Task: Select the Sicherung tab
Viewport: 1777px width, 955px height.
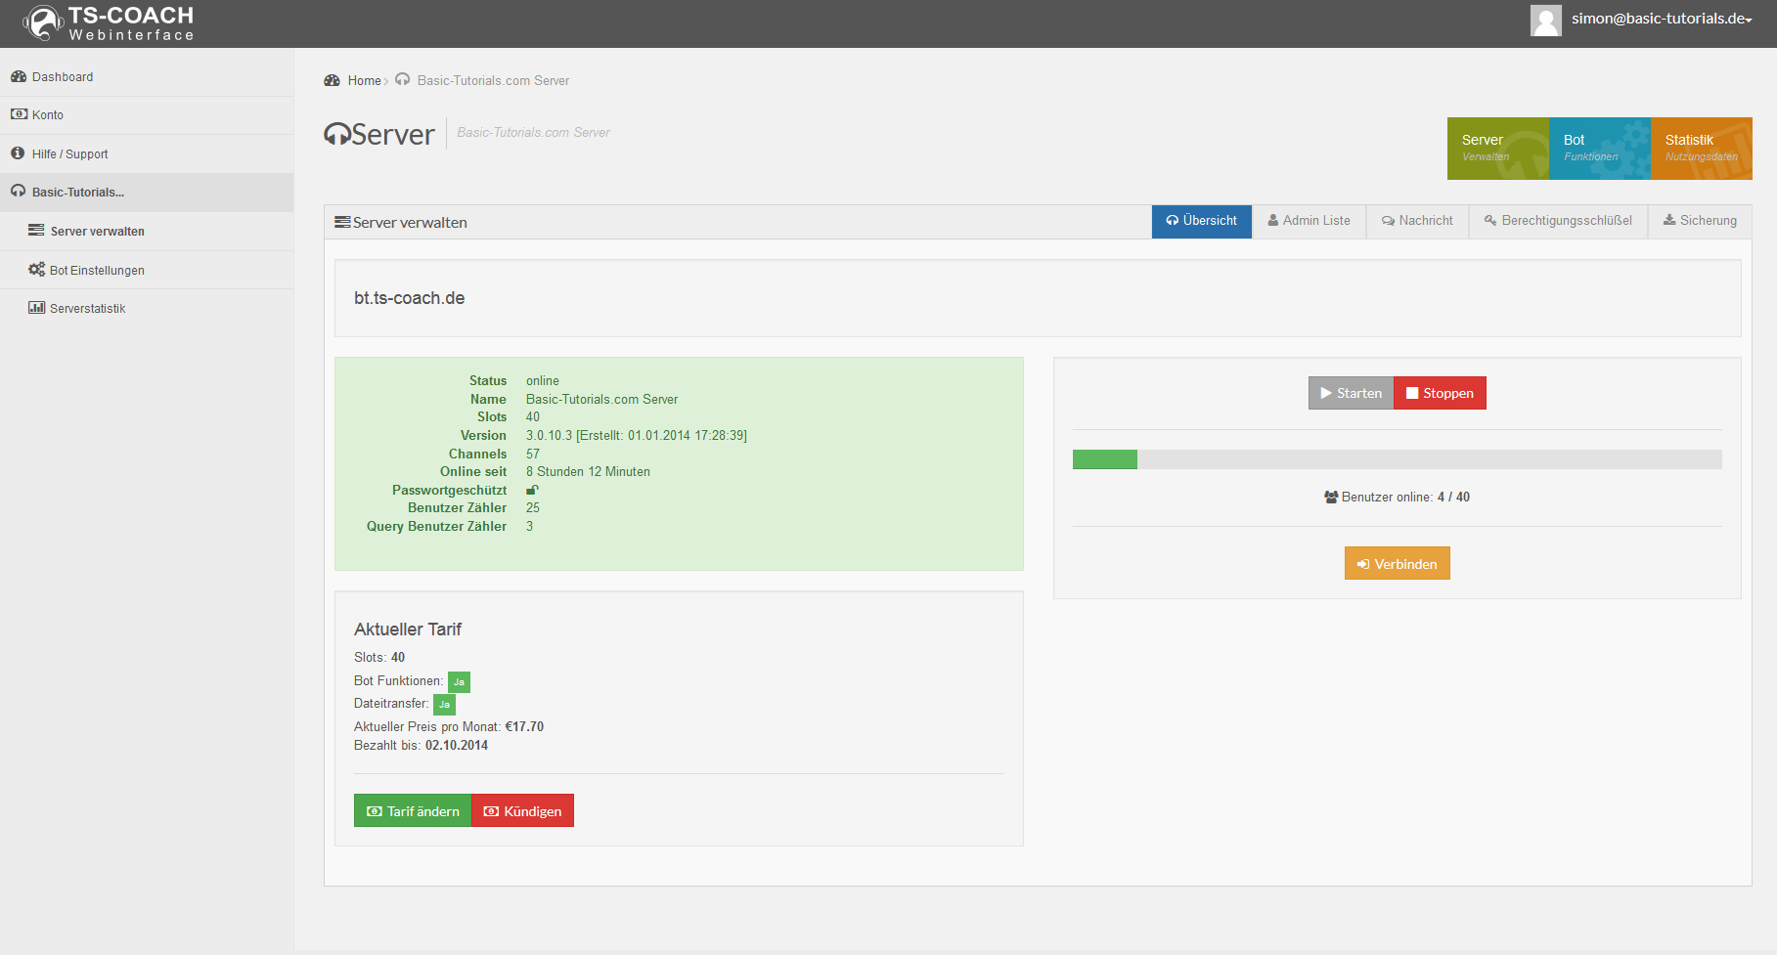Action: 1700,221
